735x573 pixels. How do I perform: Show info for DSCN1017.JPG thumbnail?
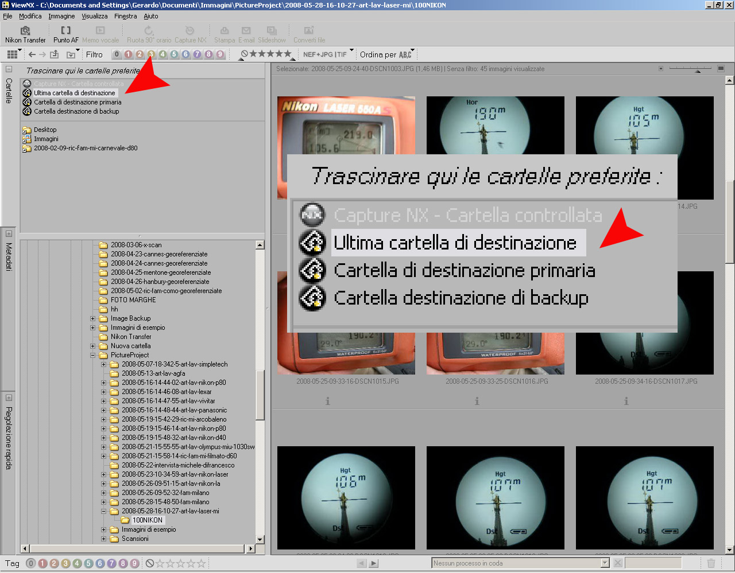pos(626,402)
